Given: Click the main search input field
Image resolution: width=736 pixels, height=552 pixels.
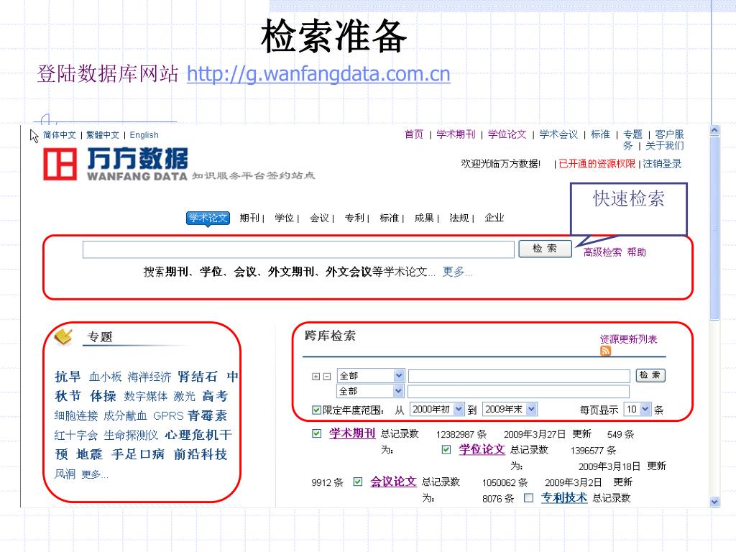Looking at the screenshot, I should [298, 249].
